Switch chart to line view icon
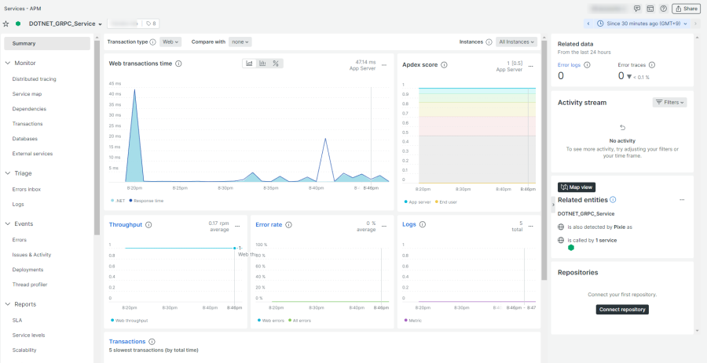 click(249, 64)
